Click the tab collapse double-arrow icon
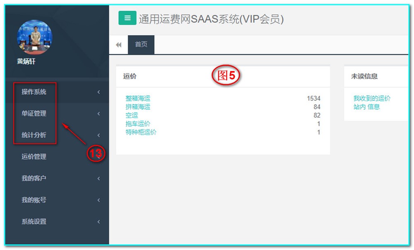The height and width of the screenshot is (250, 414). pyautogui.click(x=119, y=45)
